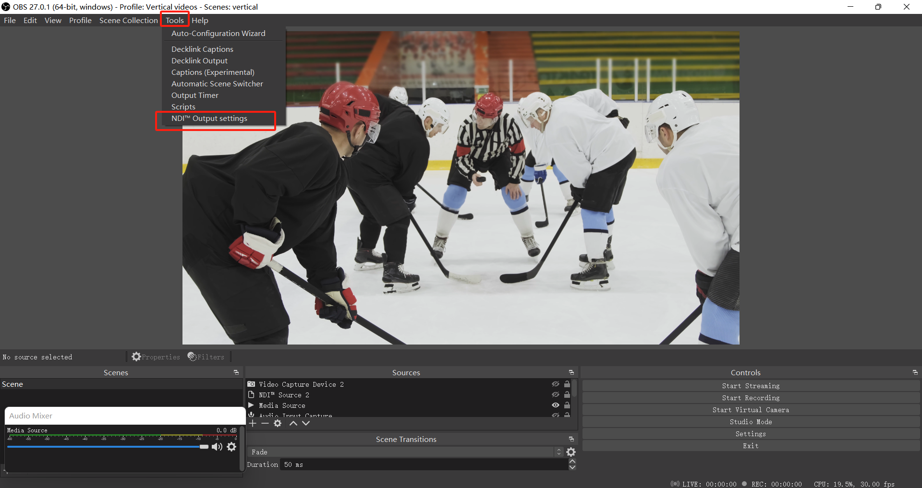Mute Media Source with the speaker icon
Viewport: 922px width, 488px height.
217,447
